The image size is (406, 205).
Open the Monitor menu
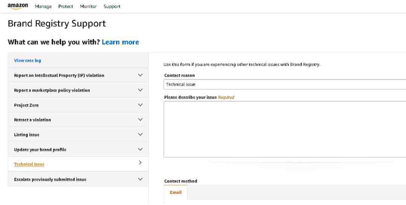[88, 6]
